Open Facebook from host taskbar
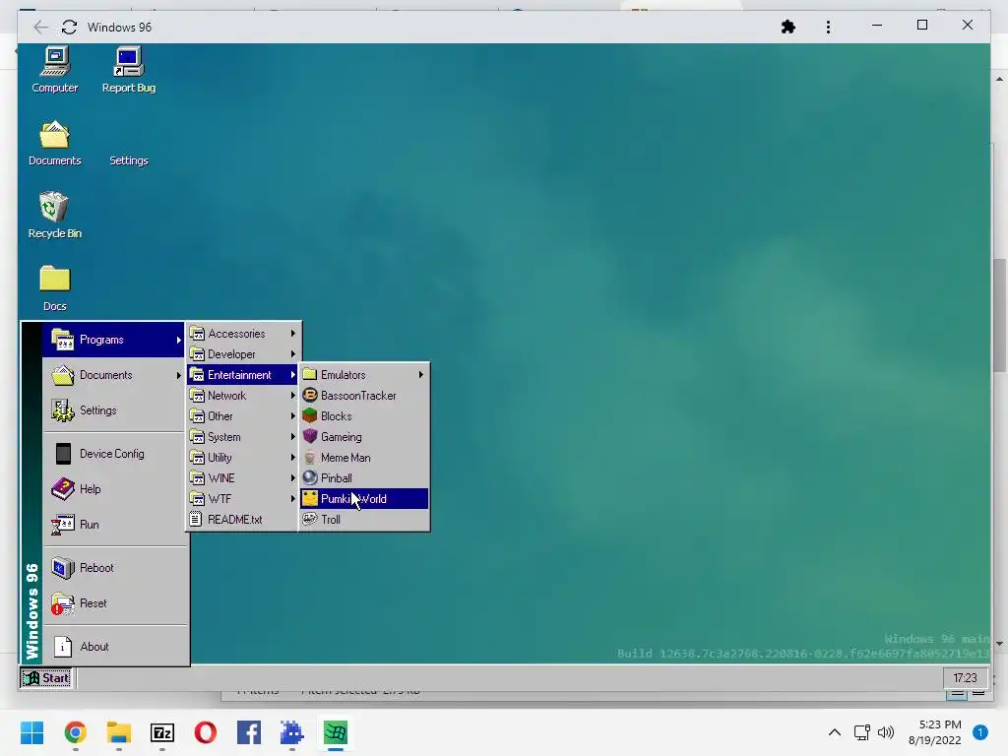The height and width of the screenshot is (756, 1008). (x=249, y=732)
